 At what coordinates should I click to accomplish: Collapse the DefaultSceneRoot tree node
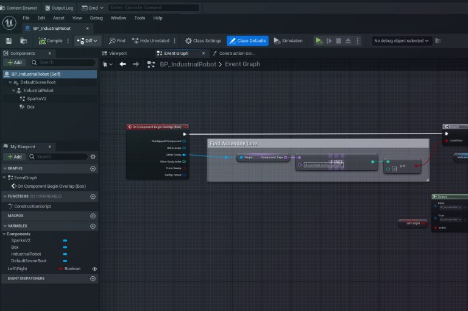click(10, 82)
